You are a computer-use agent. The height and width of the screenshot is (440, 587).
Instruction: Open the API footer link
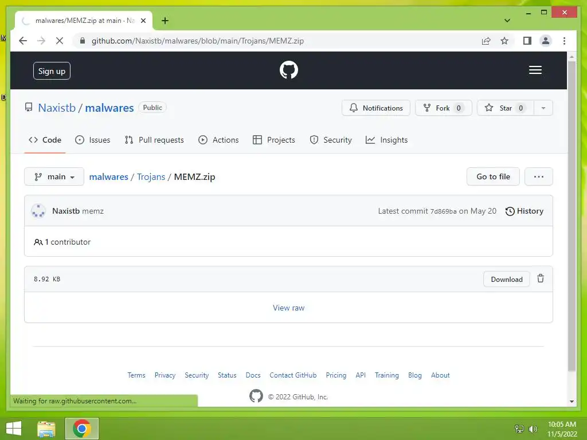coord(361,375)
